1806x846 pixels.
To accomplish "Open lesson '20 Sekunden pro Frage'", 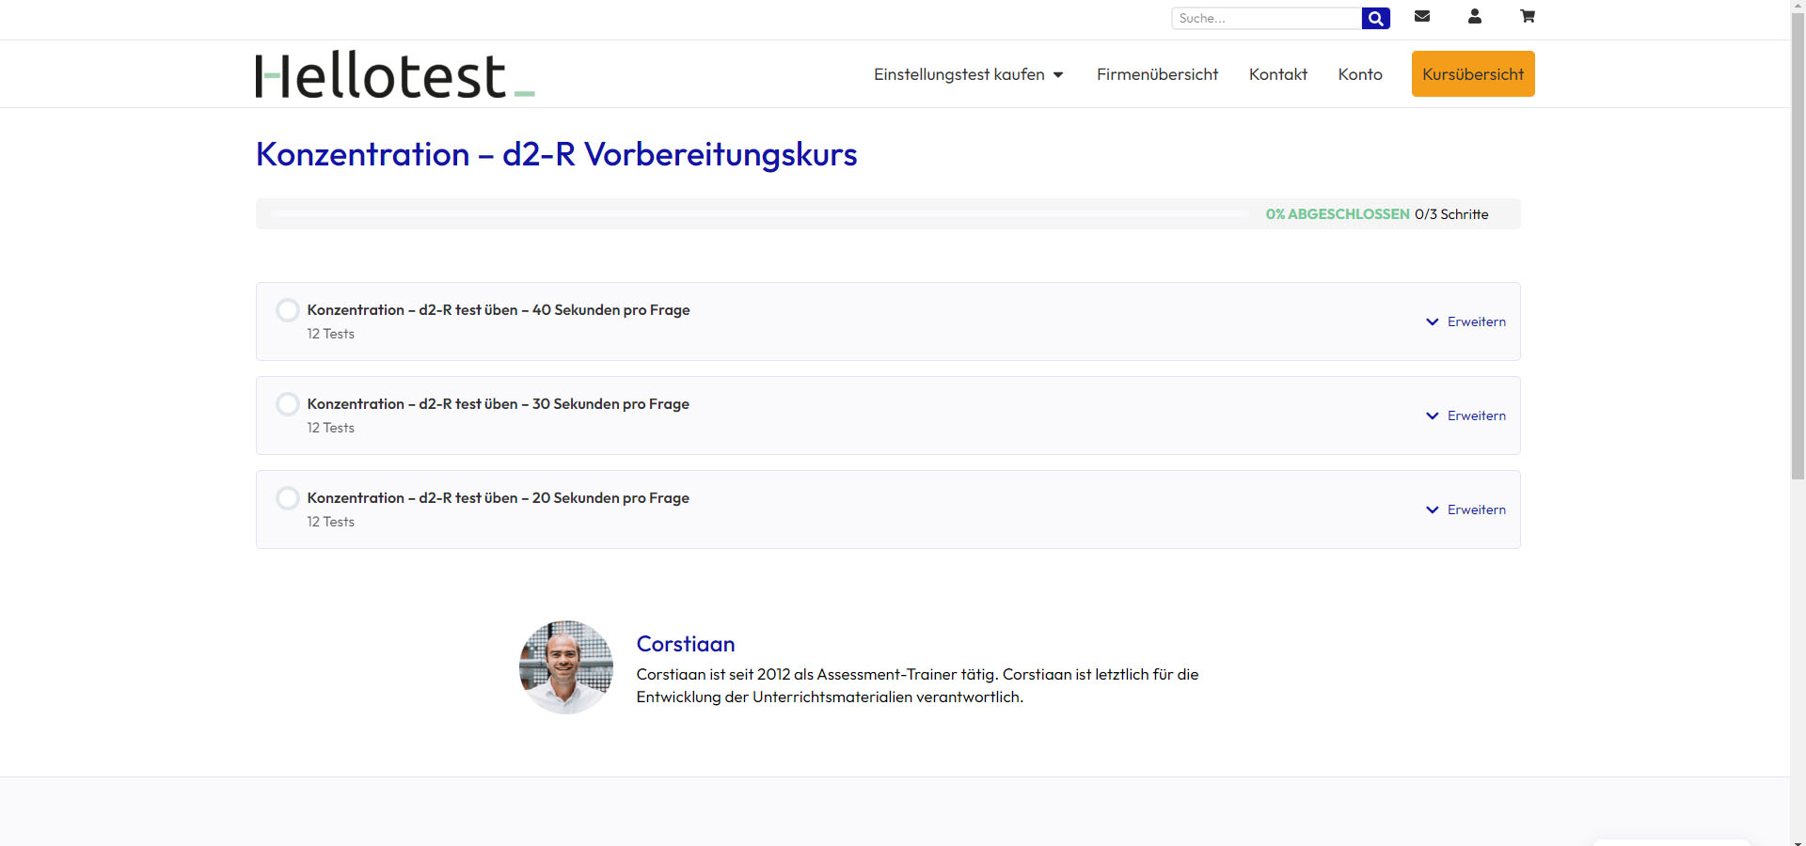I will (x=499, y=498).
